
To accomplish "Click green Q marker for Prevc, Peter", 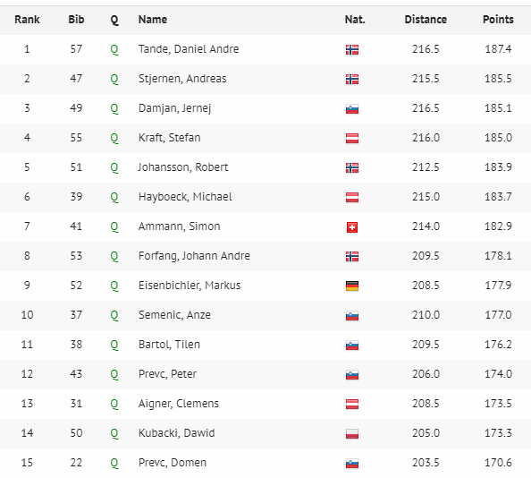I will click(x=114, y=374).
